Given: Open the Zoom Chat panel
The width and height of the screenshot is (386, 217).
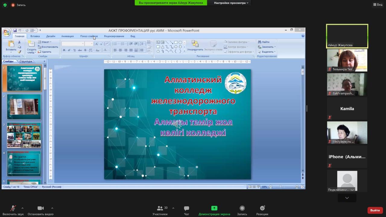Looking at the screenshot, I should coord(186,208).
